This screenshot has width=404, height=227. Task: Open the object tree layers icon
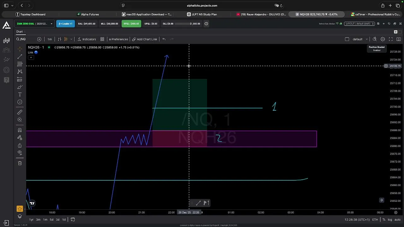[20, 216]
